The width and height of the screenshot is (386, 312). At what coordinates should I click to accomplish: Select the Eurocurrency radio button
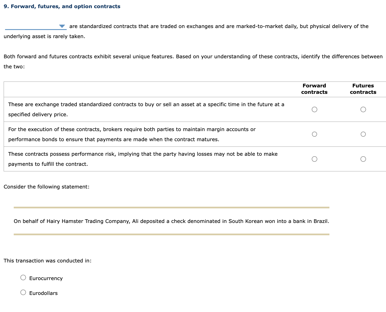pos(23,278)
